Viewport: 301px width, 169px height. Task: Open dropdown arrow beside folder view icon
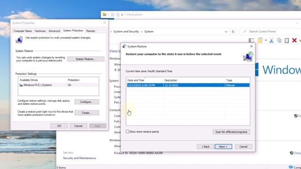(266, 40)
